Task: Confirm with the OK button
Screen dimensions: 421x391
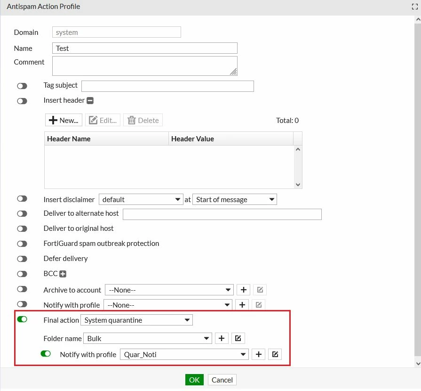Action: [194, 380]
